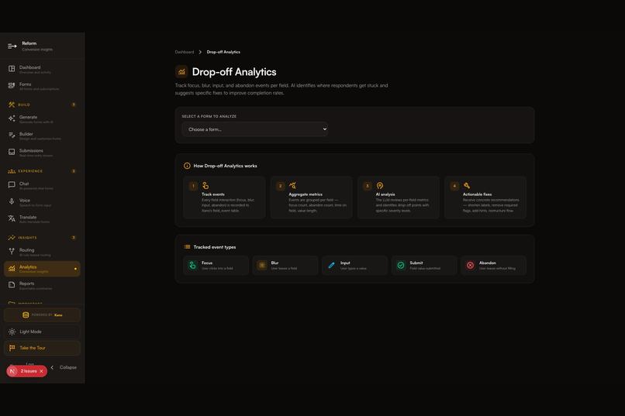Click the Chat bubble icon
The height and width of the screenshot is (416, 625).
[x=12, y=184]
